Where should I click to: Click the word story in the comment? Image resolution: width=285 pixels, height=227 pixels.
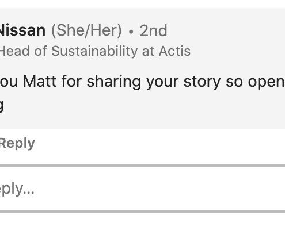(x=202, y=82)
